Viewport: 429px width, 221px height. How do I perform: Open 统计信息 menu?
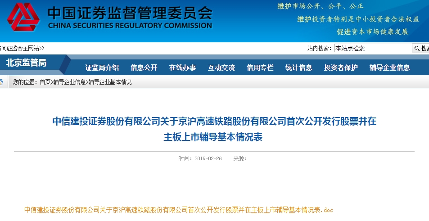[x=298, y=68]
